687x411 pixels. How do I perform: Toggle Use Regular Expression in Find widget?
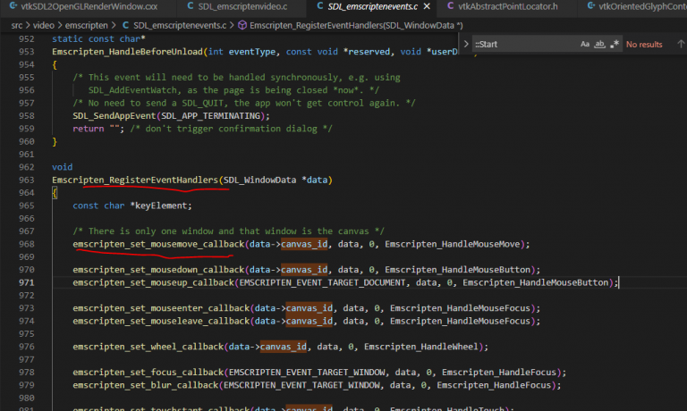click(615, 44)
